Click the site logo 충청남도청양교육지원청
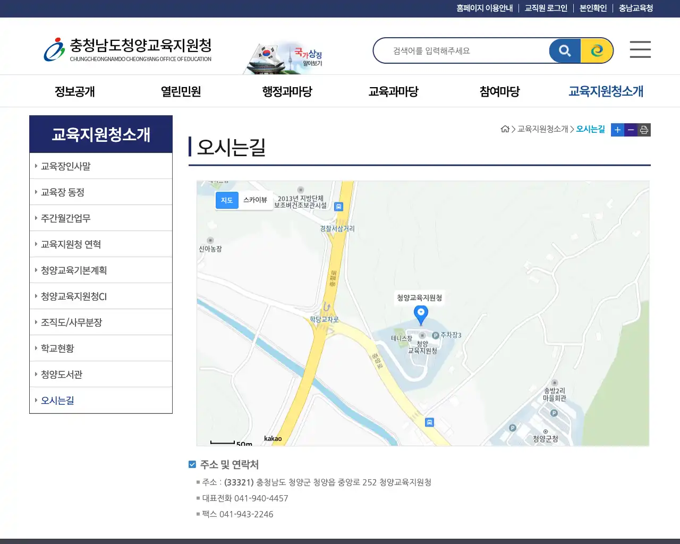Viewport: 680px width, 544px height. 127,50
